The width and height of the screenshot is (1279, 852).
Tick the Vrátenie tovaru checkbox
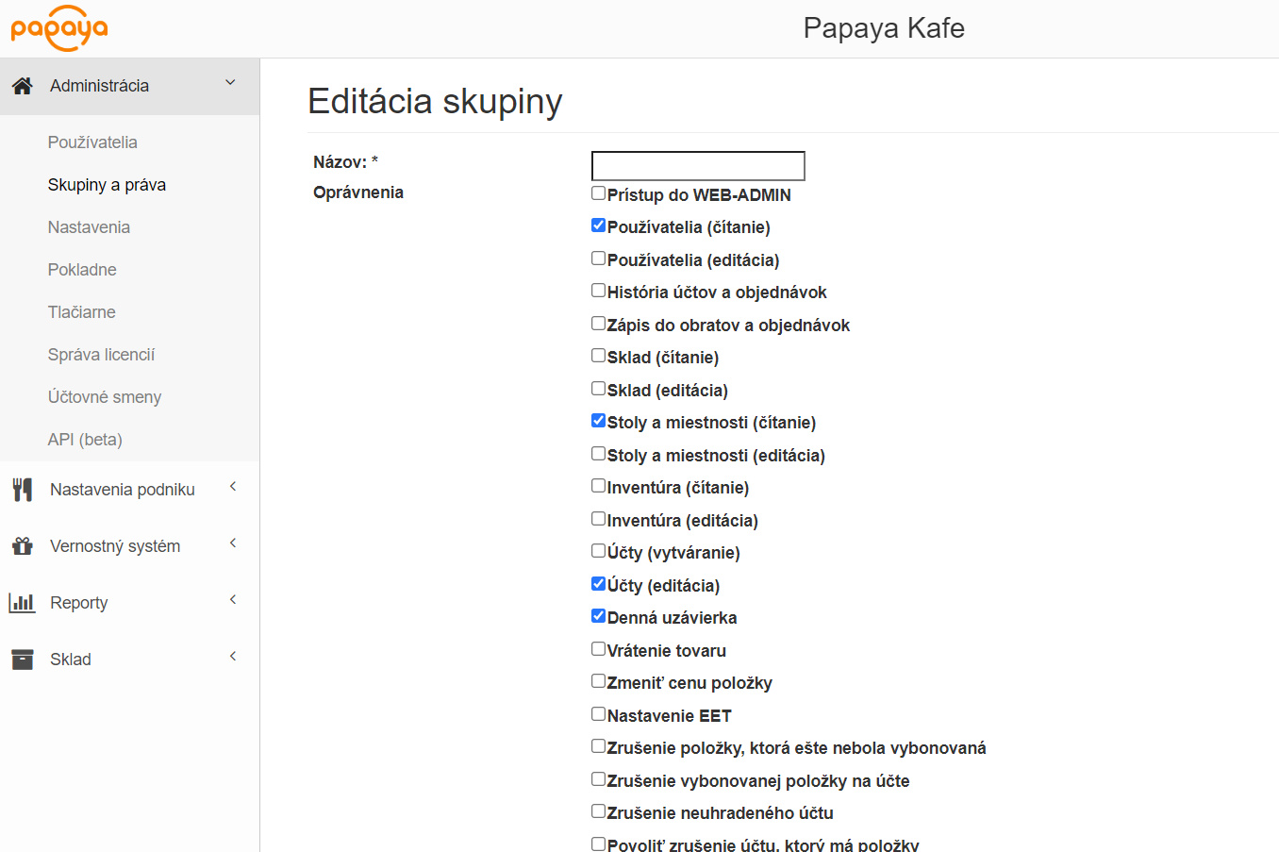pos(598,649)
